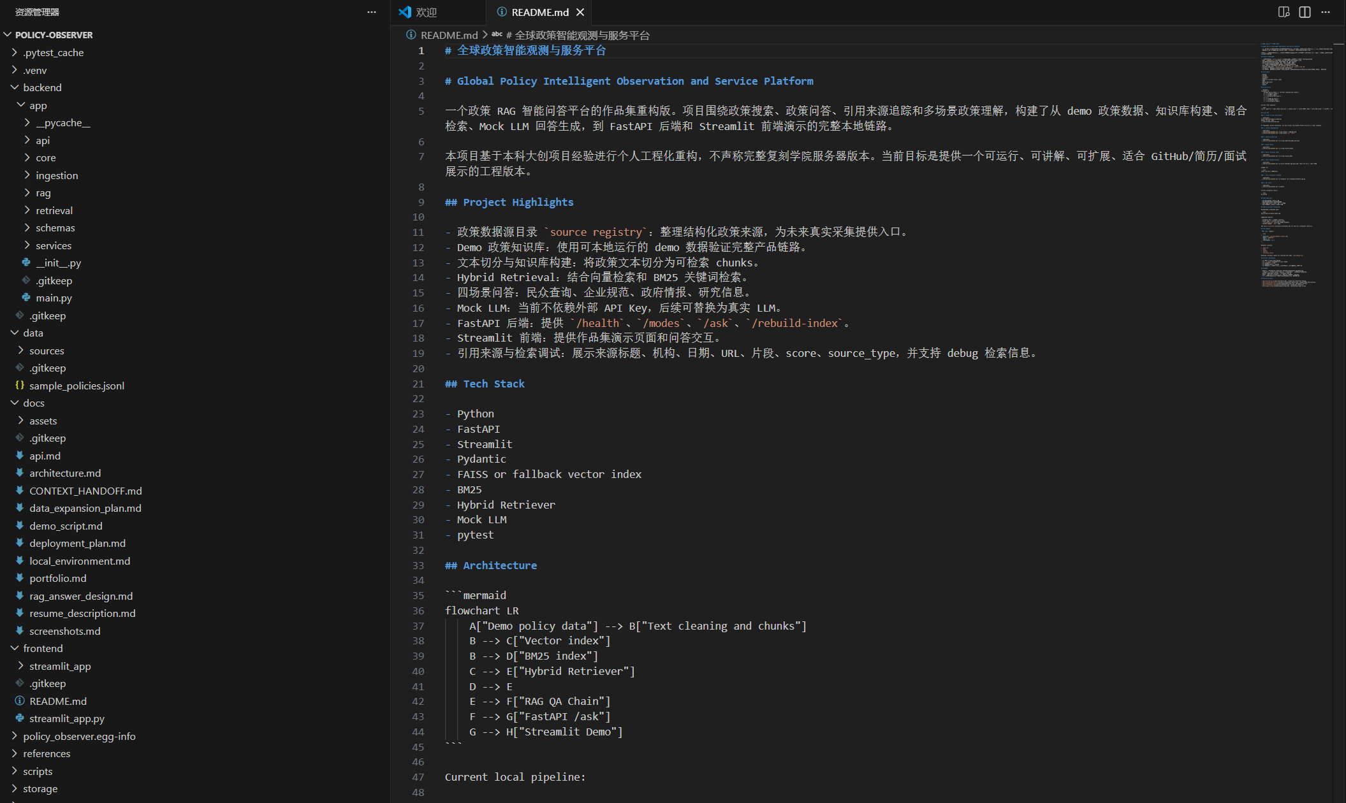Click the Architecture heading line
Image resolution: width=1346 pixels, height=803 pixels.
click(x=491, y=565)
